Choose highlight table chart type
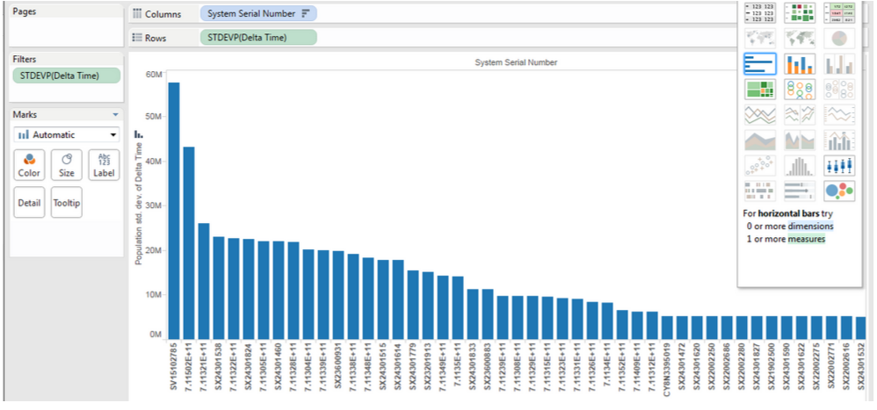Screen dimensions: 877x410 click(839, 13)
